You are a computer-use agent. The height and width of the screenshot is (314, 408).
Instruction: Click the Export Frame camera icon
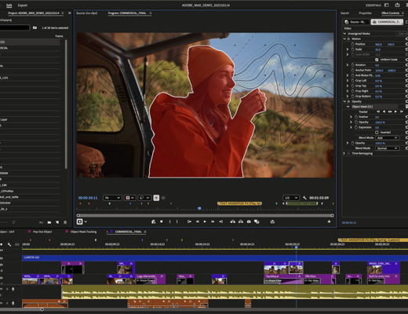pyautogui.click(x=249, y=221)
